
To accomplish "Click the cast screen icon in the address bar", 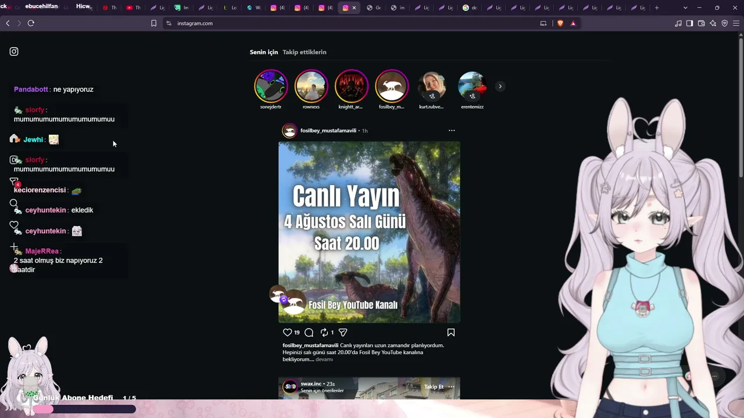I will coord(543,23).
